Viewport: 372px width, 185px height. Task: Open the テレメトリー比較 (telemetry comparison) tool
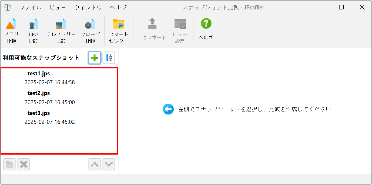[61, 31]
